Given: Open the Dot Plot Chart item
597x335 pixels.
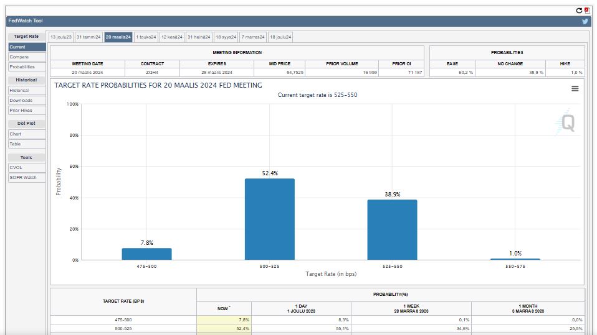Looking at the screenshot, I should coord(27,134).
